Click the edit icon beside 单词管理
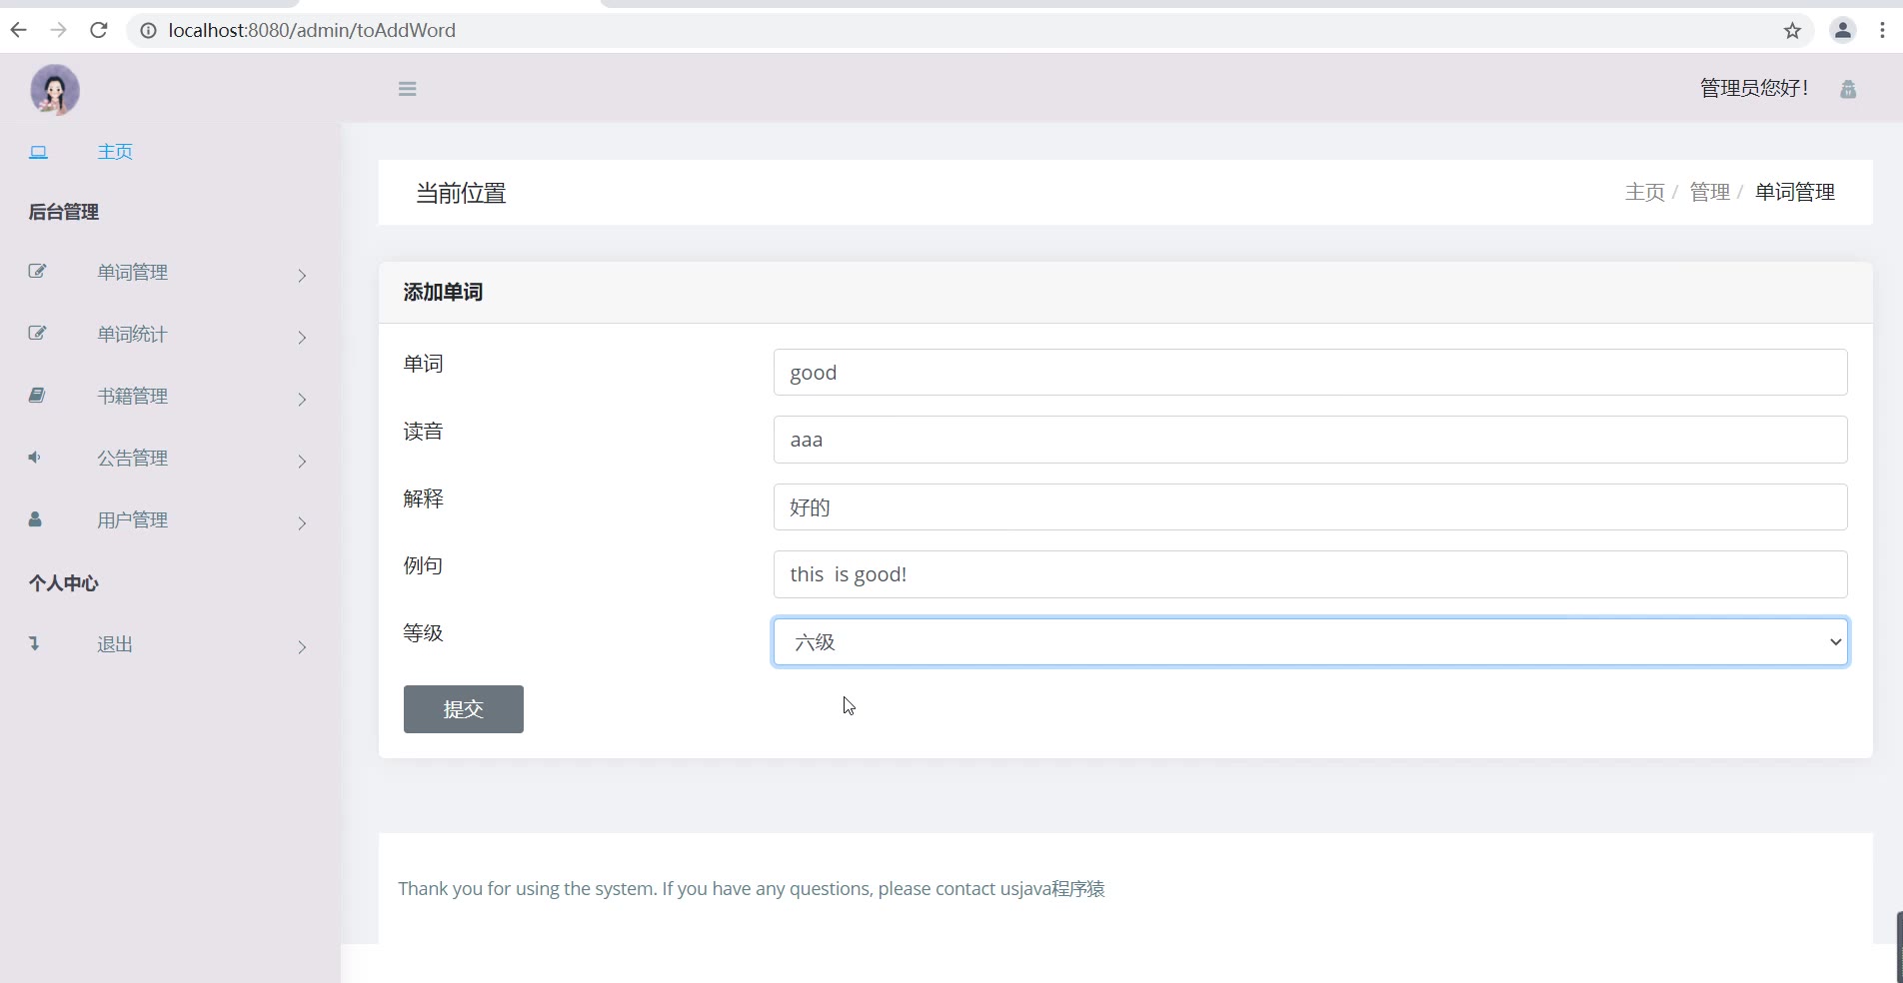The height and width of the screenshot is (983, 1903). point(37,271)
